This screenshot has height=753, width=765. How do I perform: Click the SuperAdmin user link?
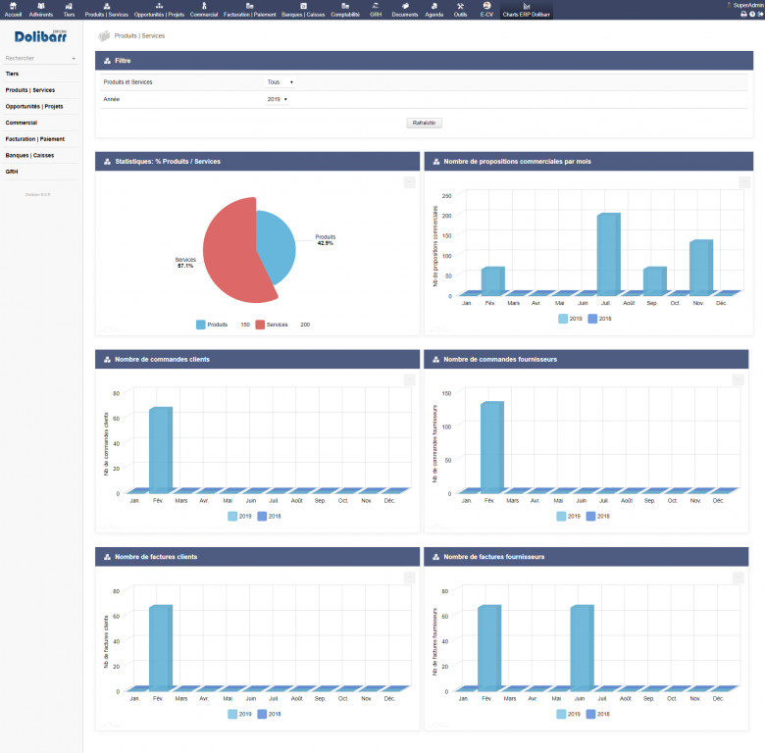(x=746, y=5)
